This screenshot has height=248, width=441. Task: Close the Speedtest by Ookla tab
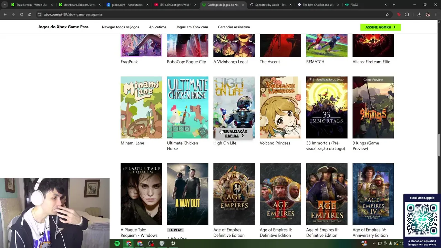[290, 5]
